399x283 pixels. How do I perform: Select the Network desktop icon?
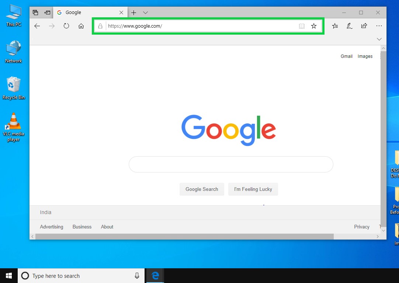point(14,52)
